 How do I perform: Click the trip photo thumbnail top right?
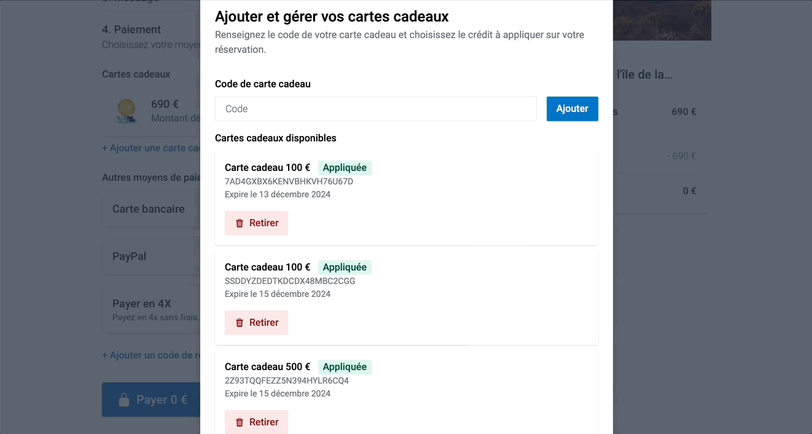click(x=662, y=20)
